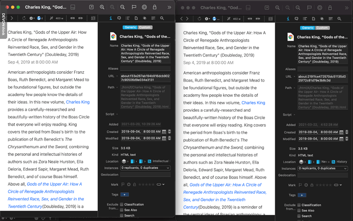This screenshot has width=353, height=221.
Task: Enable Exclude from Search in left inspector
Action: [122, 215]
